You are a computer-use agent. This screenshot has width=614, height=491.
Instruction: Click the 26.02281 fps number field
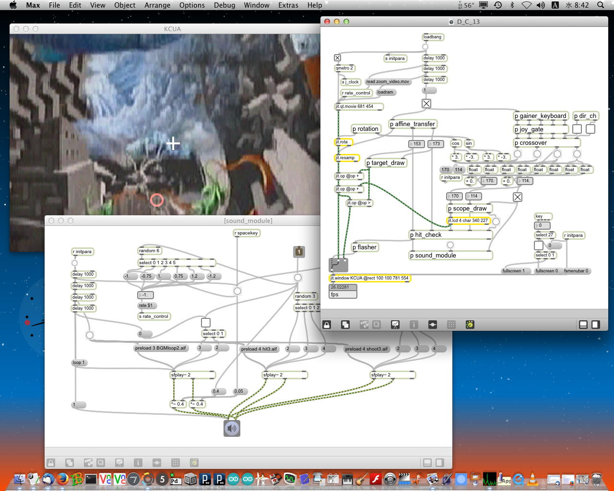pos(342,287)
